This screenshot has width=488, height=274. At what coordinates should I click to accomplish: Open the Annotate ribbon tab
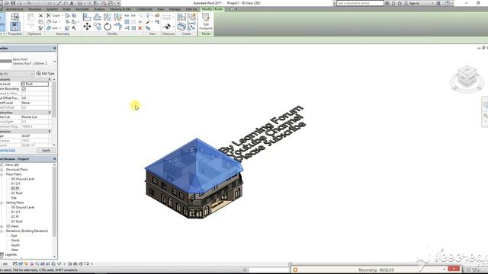[x=82, y=9]
